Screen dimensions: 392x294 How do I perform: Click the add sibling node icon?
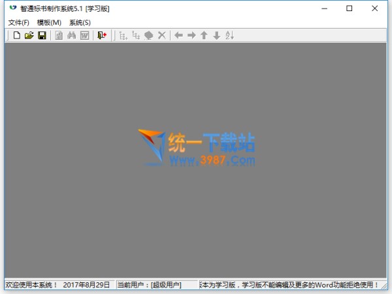[123, 35]
